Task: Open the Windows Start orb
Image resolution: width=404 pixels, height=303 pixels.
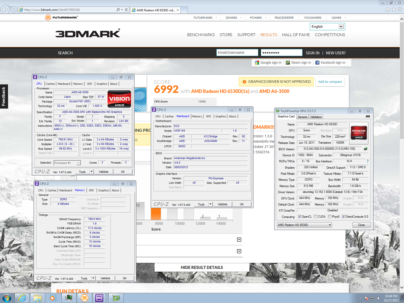Action: pyautogui.click(x=7, y=298)
